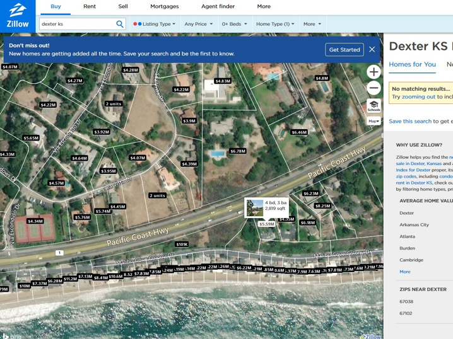Select the $5.76M map marker

tap(83, 217)
